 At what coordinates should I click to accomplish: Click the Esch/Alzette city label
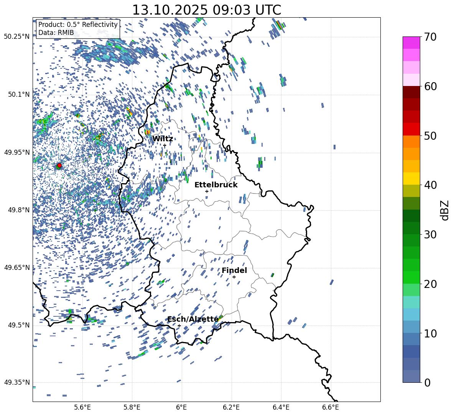tap(193, 319)
